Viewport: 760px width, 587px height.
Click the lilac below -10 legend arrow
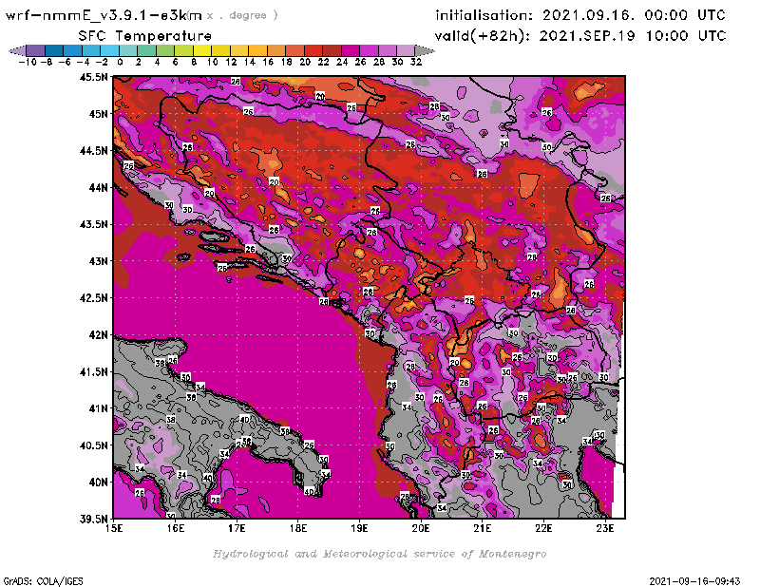coord(17,50)
